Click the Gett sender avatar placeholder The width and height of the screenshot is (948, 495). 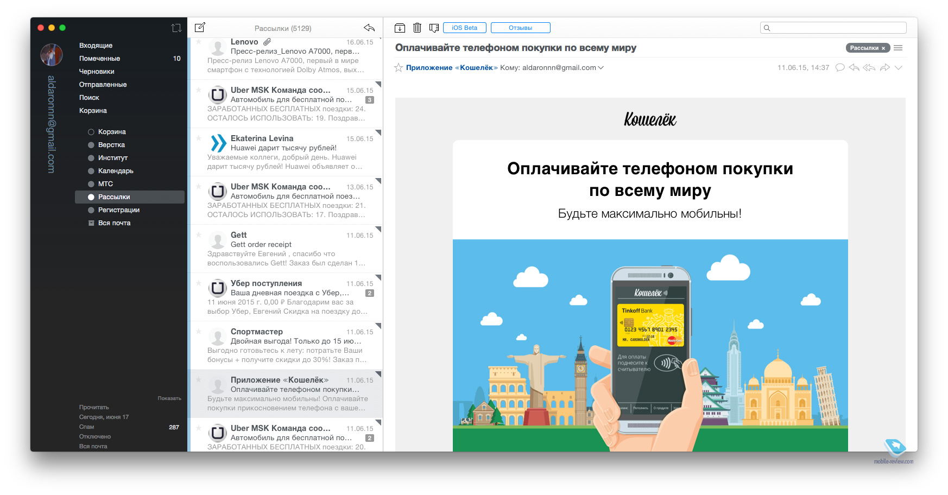point(218,240)
